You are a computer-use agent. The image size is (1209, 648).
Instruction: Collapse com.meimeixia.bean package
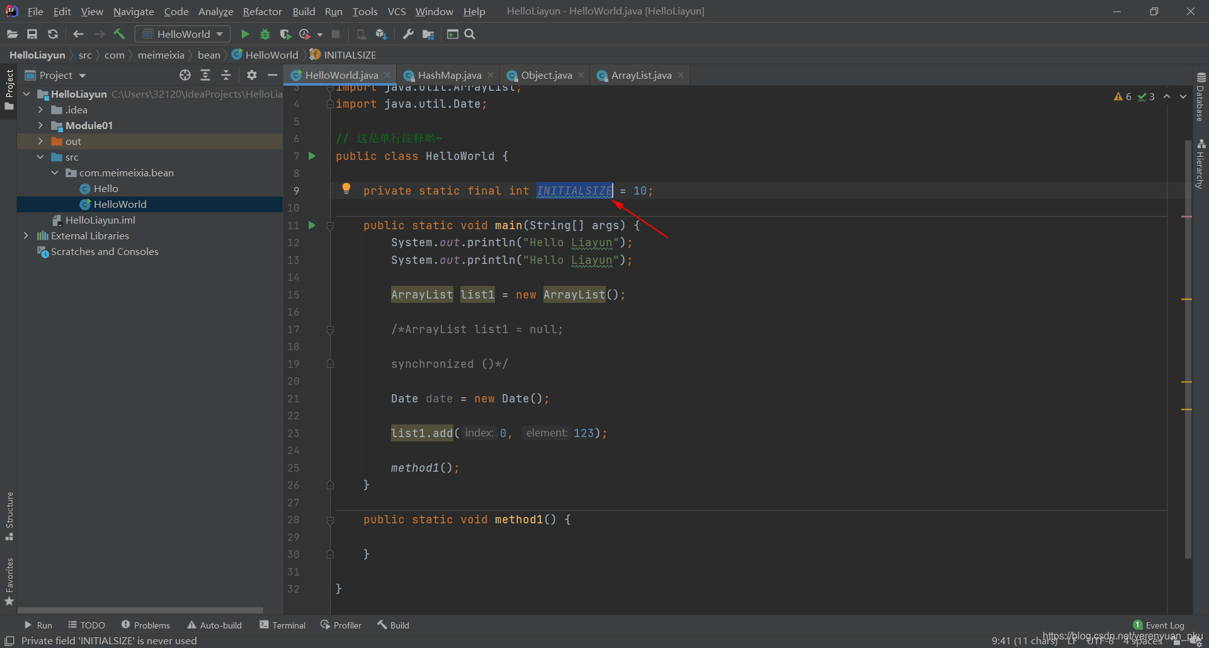pos(55,173)
